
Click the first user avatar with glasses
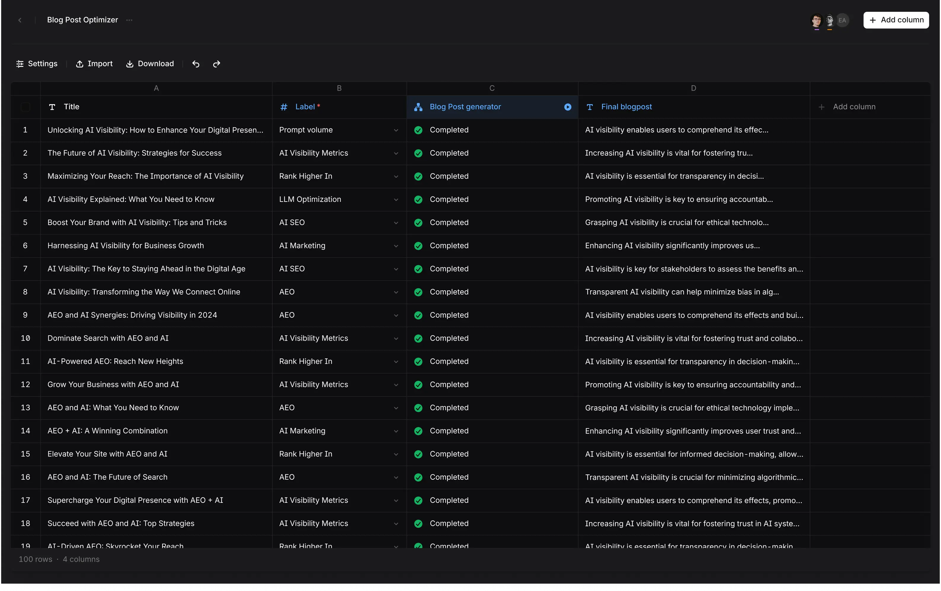click(816, 20)
